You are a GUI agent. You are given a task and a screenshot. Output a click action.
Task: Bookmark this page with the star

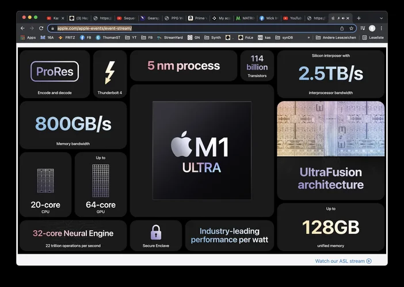click(x=351, y=28)
